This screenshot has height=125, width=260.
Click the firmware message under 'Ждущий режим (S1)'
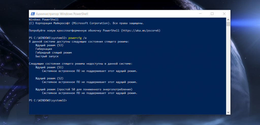[x=90, y=71]
